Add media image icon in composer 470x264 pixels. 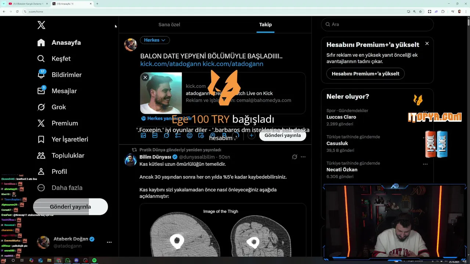(x=143, y=135)
